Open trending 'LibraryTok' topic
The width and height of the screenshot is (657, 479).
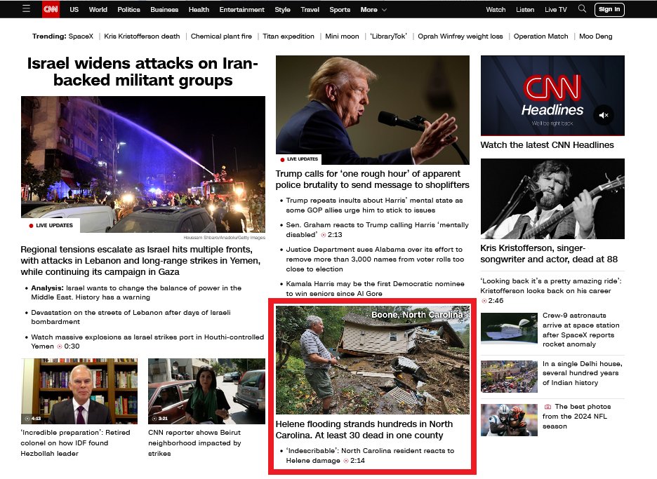388,36
